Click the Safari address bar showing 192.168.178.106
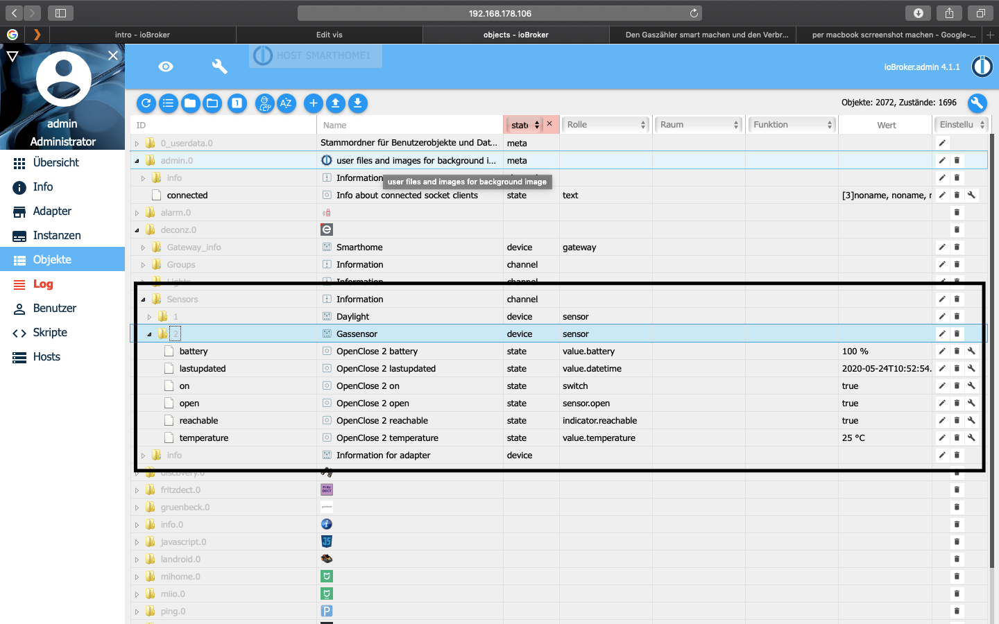The image size is (999, 624). pos(499,13)
